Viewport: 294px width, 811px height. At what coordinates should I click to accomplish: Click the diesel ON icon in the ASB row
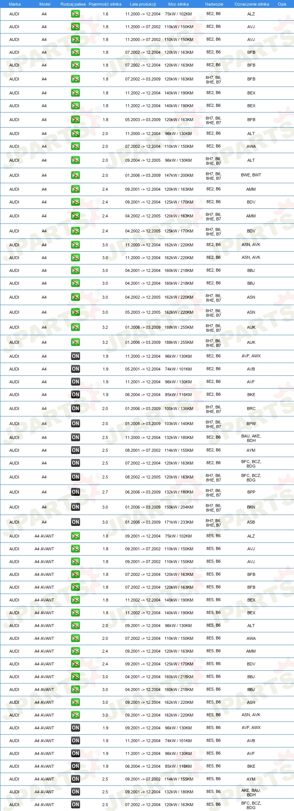(75, 522)
